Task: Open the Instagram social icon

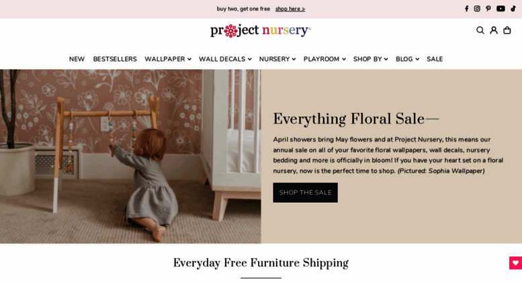Action: click(x=477, y=9)
